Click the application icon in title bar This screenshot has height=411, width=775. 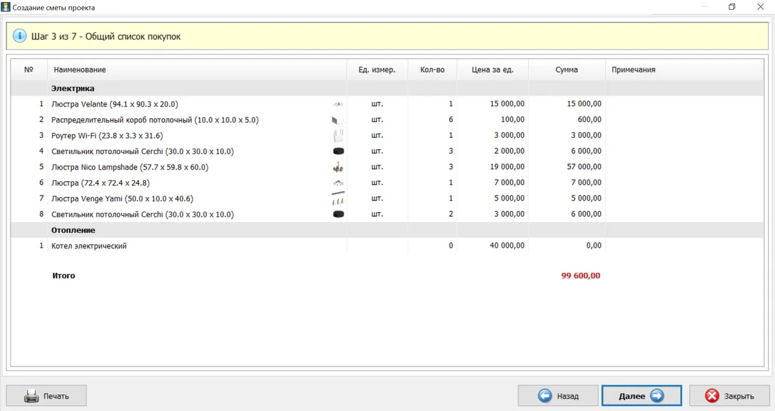[x=6, y=7]
